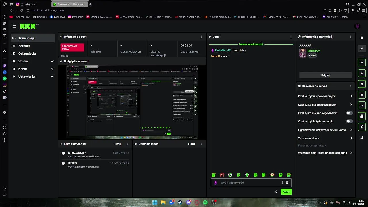Open browser history clock icon in sidebar
368x207 pixels.
pos(5,127)
